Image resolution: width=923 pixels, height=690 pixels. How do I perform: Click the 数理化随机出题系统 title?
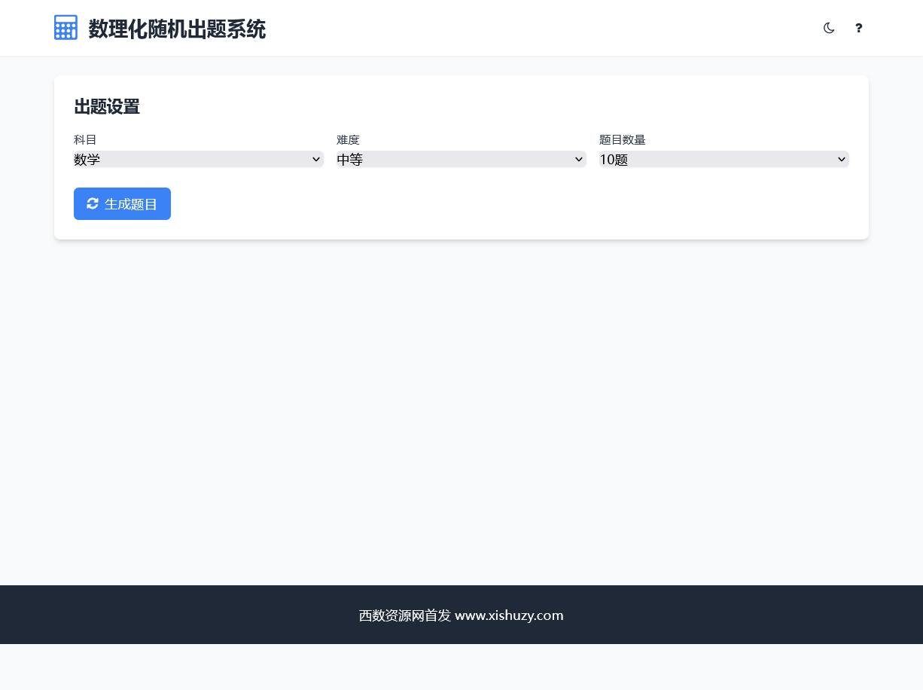176,29
